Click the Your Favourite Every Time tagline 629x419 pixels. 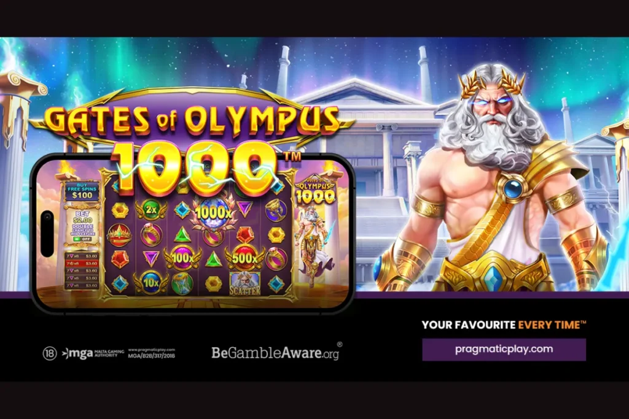point(504,325)
